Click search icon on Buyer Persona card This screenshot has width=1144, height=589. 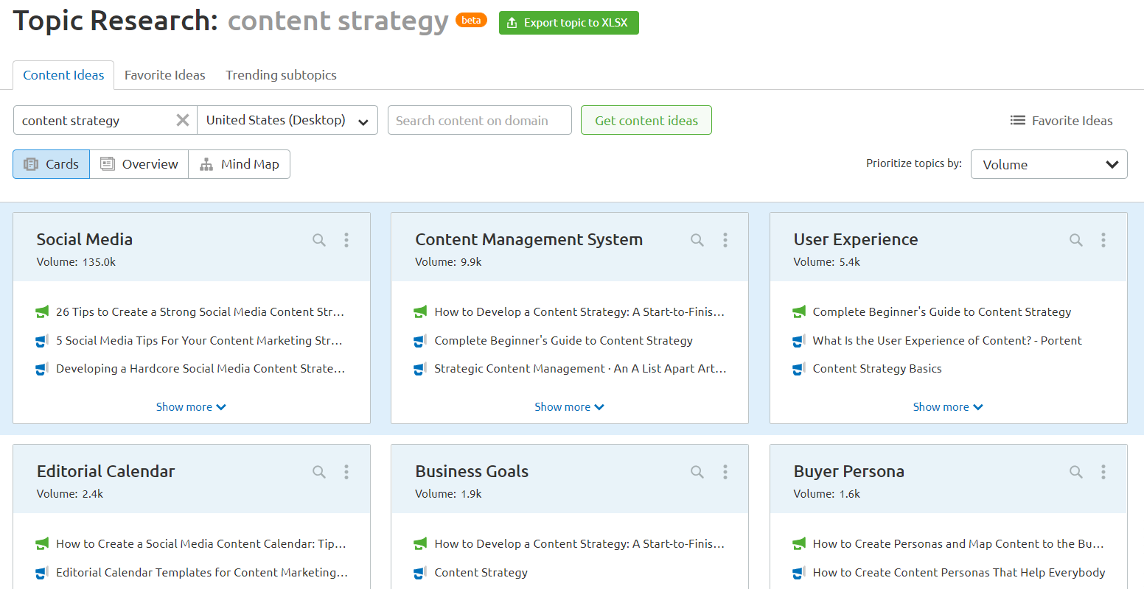1076,472
